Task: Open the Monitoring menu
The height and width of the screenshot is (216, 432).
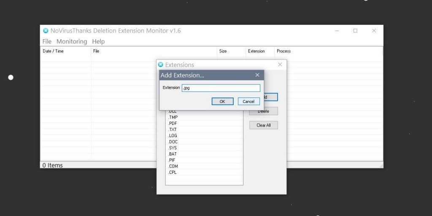Action: tap(72, 41)
